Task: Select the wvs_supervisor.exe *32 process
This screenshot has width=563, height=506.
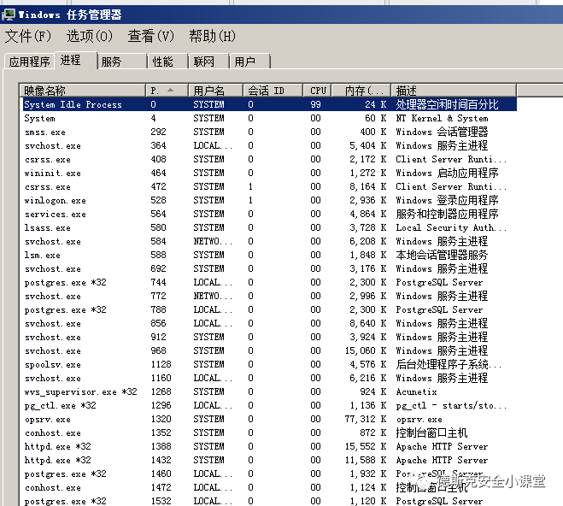Action: [x=80, y=392]
